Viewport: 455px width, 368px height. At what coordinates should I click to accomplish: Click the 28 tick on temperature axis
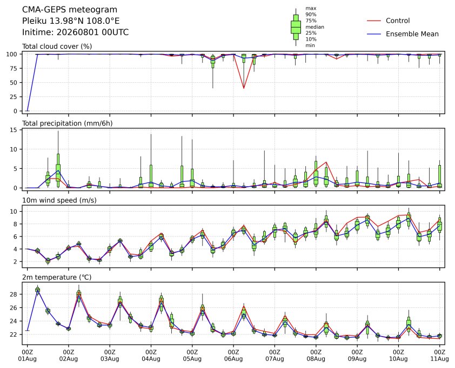[14, 294]
